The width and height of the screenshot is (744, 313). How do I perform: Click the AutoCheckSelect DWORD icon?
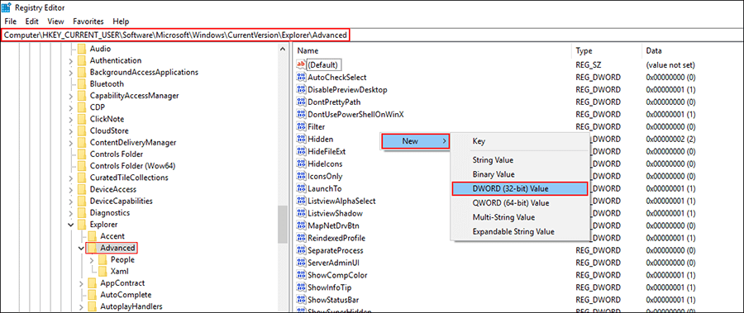pos(301,77)
